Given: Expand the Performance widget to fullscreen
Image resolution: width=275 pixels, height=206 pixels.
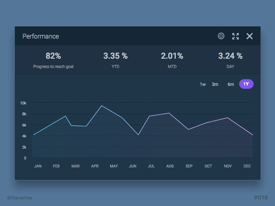Looking at the screenshot, I should (x=235, y=36).
